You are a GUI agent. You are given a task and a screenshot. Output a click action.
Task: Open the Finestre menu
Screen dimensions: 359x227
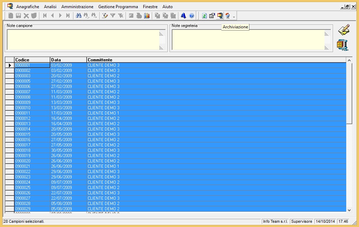(150, 7)
